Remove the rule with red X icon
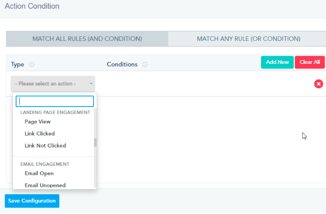Viewport: 326px width, 214px height. pyautogui.click(x=318, y=84)
